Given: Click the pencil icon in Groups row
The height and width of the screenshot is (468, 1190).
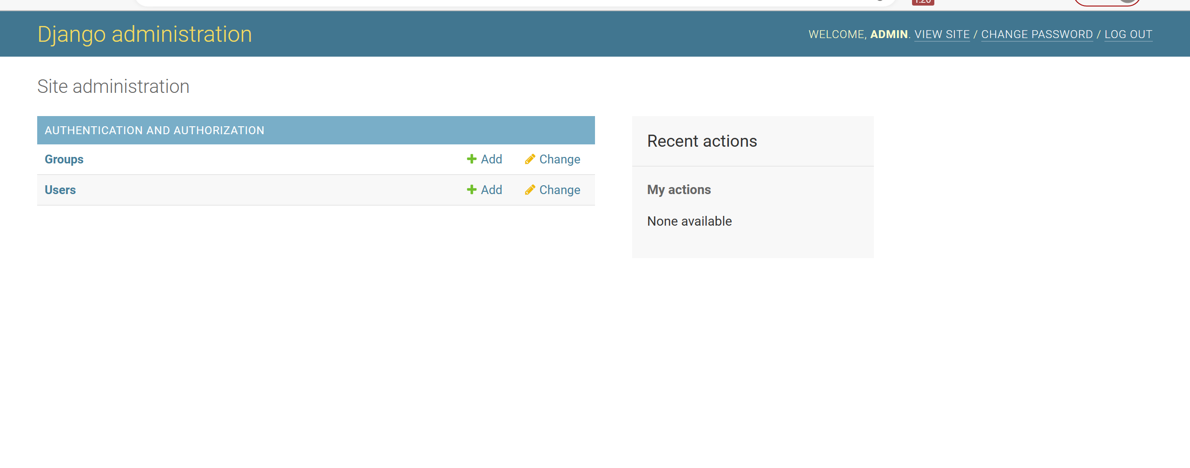Looking at the screenshot, I should [530, 159].
